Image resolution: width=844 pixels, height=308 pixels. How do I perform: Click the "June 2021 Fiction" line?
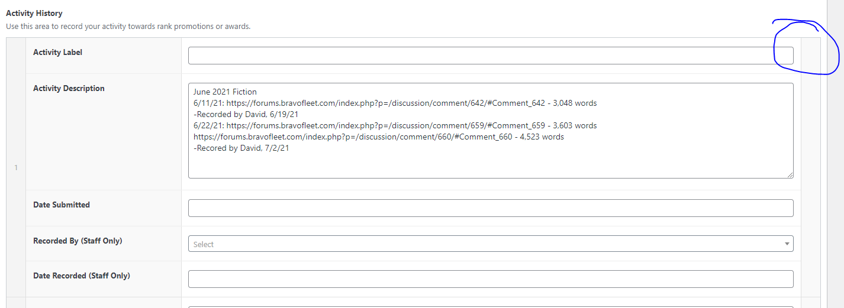225,92
